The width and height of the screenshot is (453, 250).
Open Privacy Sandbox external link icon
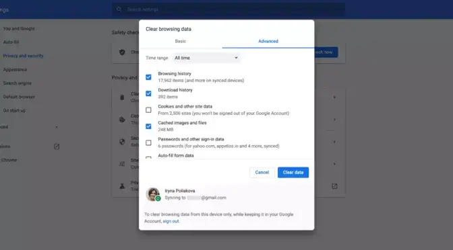[x=334, y=186]
